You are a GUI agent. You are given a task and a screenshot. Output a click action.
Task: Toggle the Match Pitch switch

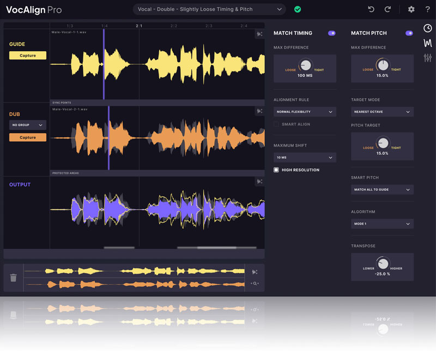point(409,33)
